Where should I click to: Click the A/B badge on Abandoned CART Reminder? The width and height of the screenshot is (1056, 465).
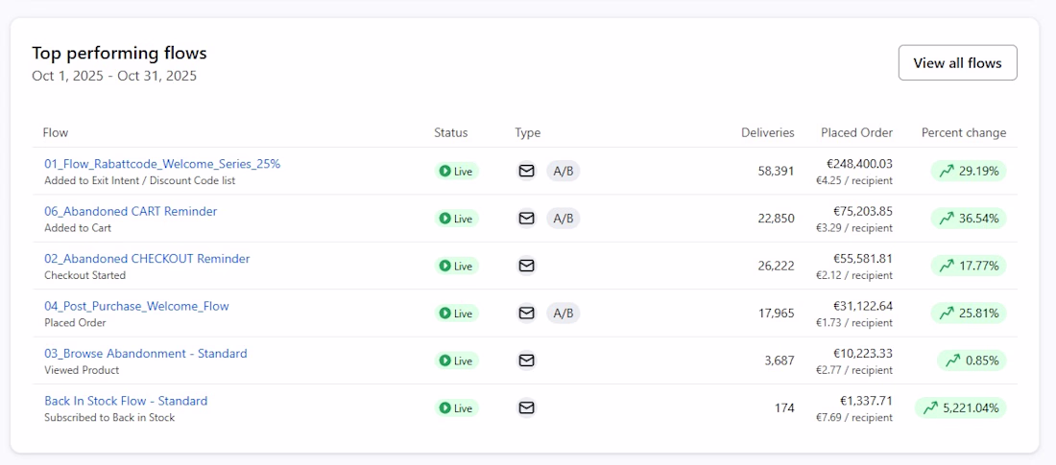[x=564, y=219]
